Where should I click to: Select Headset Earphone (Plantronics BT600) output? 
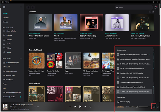[134, 87]
